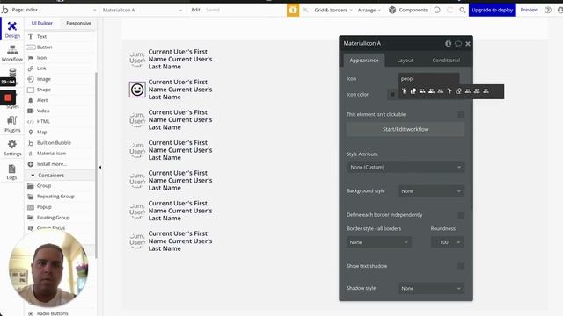Open comments icon in MaterialIcon A panel
This screenshot has width=563, height=316.
coord(458,43)
